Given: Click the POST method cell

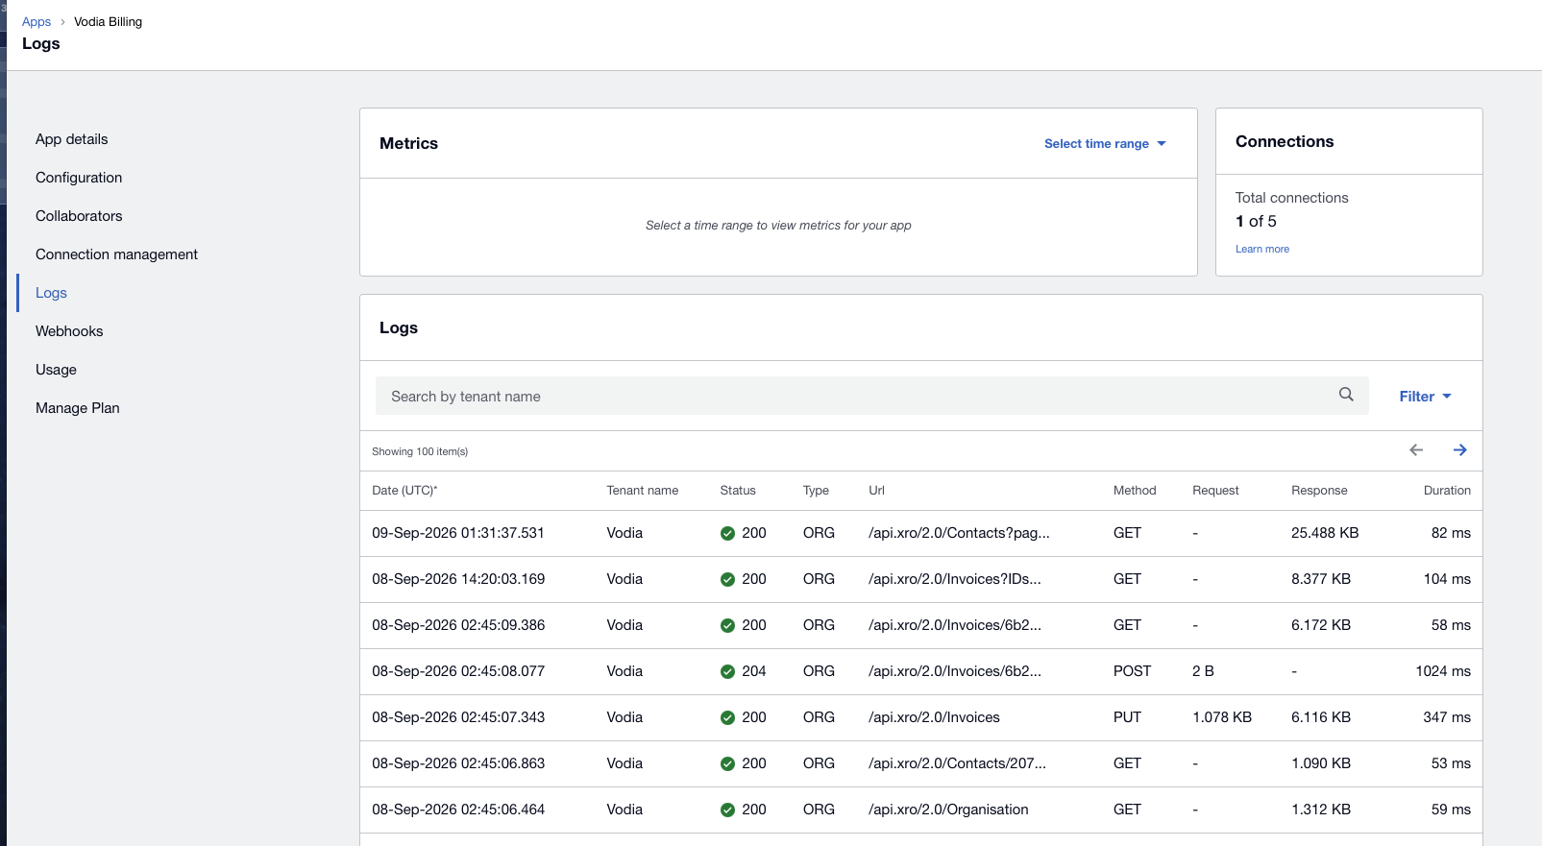Looking at the screenshot, I should [x=1132, y=671].
